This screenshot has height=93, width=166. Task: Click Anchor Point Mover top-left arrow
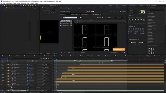point(150,49)
